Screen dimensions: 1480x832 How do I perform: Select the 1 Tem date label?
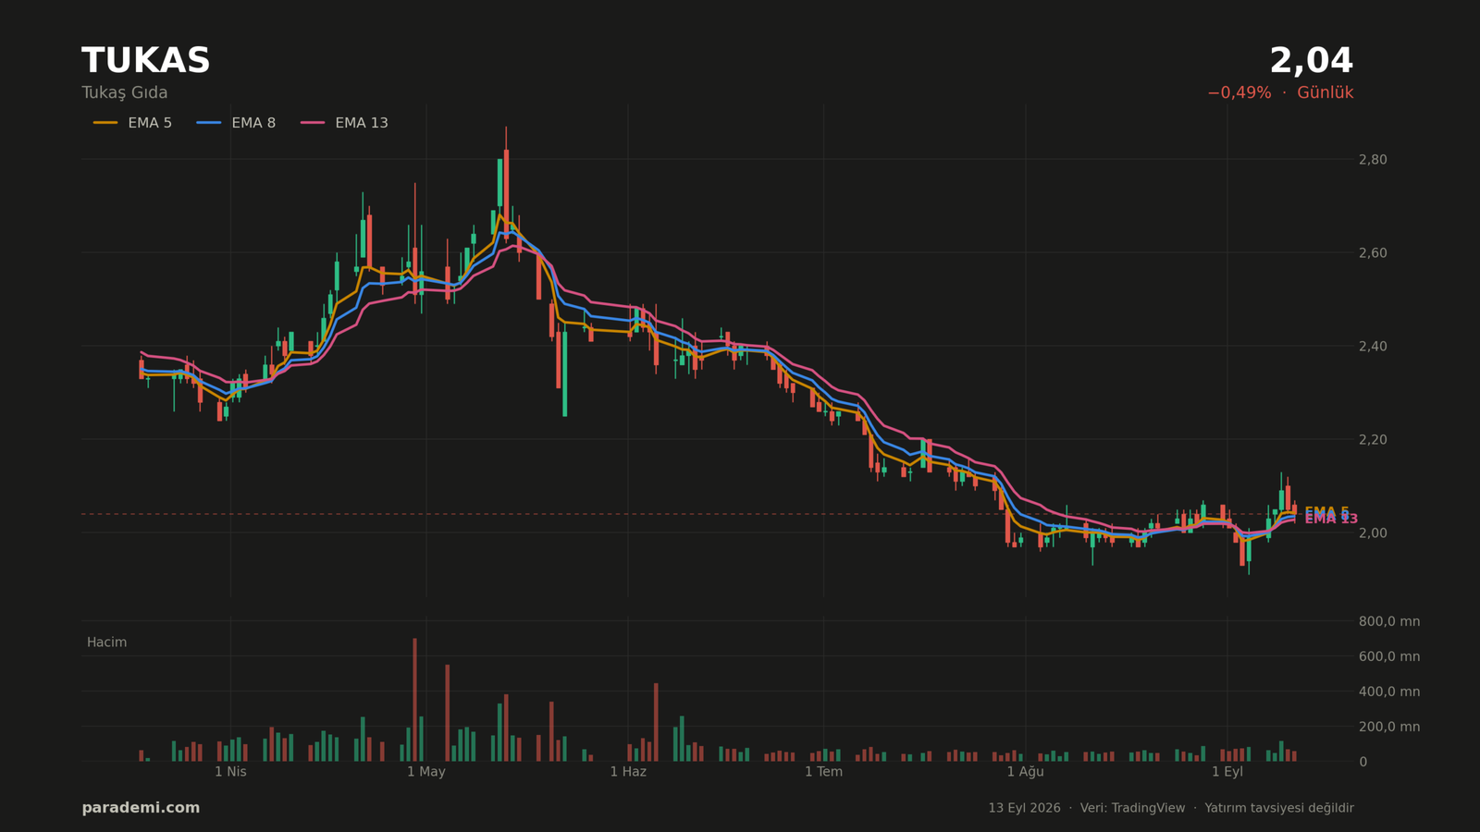tap(823, 772)
